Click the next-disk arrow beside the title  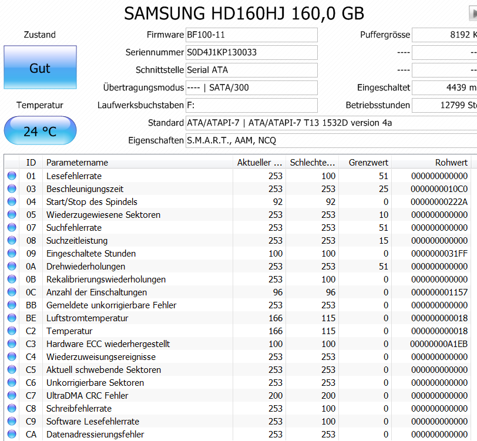tap(473, 14)
